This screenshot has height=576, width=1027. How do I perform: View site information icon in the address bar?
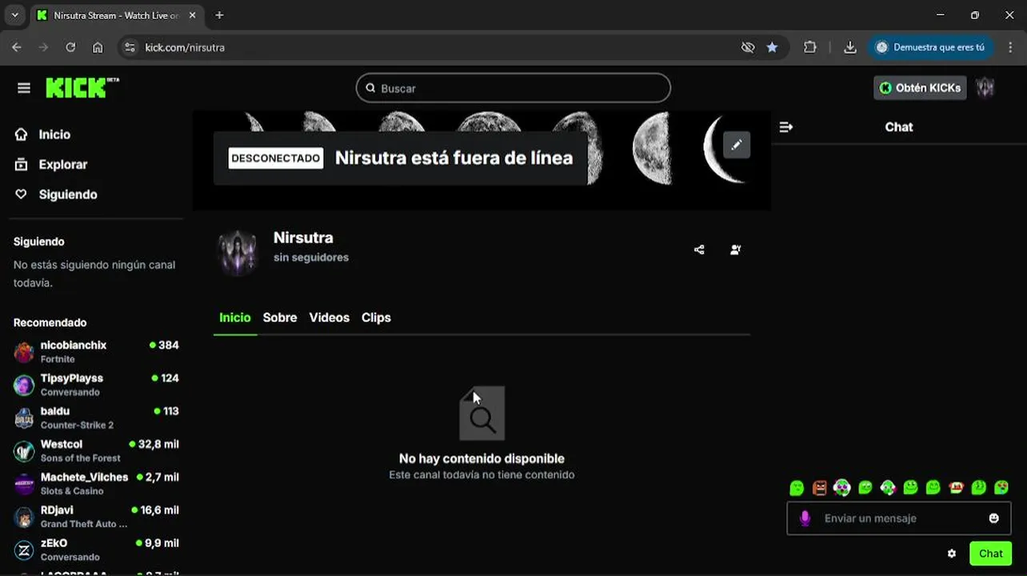point(131,47)
